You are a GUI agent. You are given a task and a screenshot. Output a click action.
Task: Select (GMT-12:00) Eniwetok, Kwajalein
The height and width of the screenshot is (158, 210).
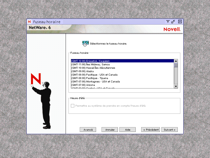pos(122,61)
